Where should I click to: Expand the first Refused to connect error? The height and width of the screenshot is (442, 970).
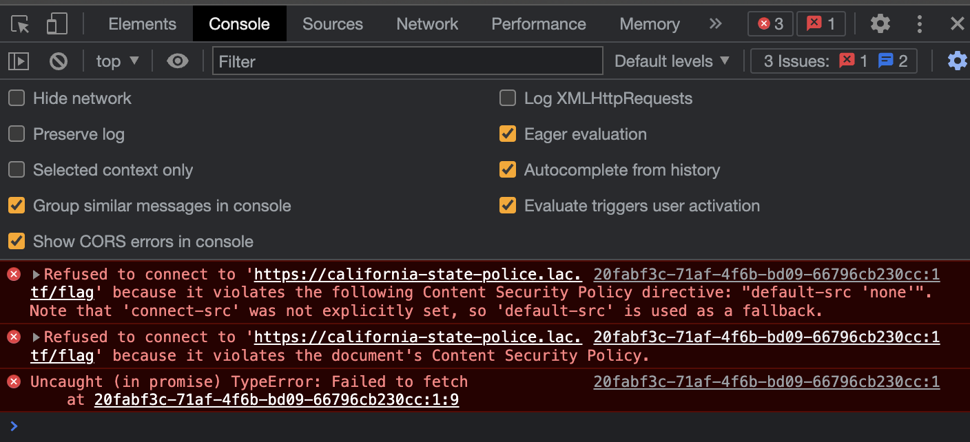pyautogui.click(x=37, y=275)
